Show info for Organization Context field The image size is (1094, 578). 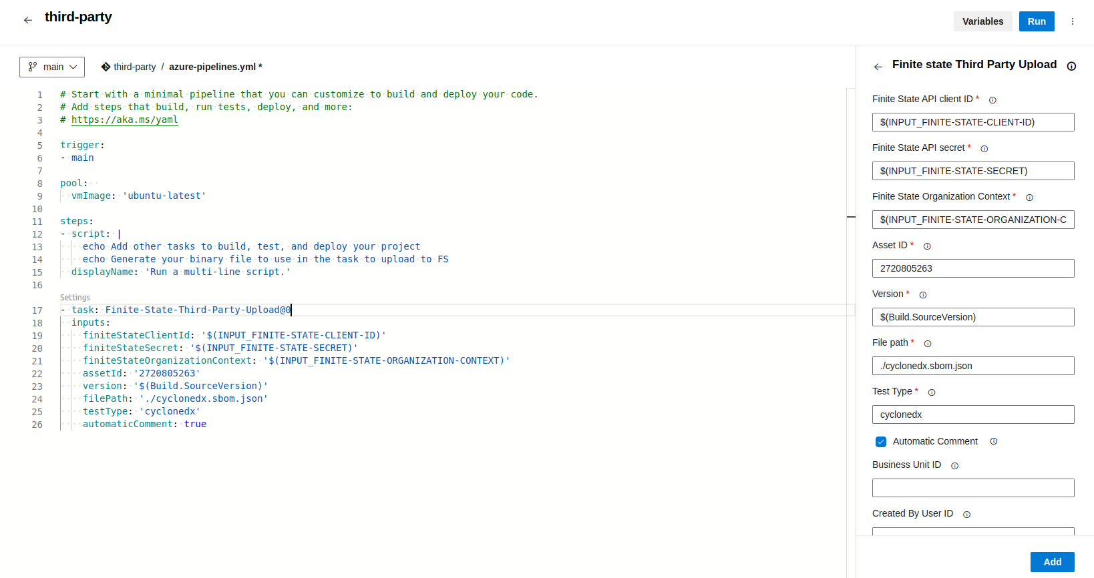tap(1029, 198)
